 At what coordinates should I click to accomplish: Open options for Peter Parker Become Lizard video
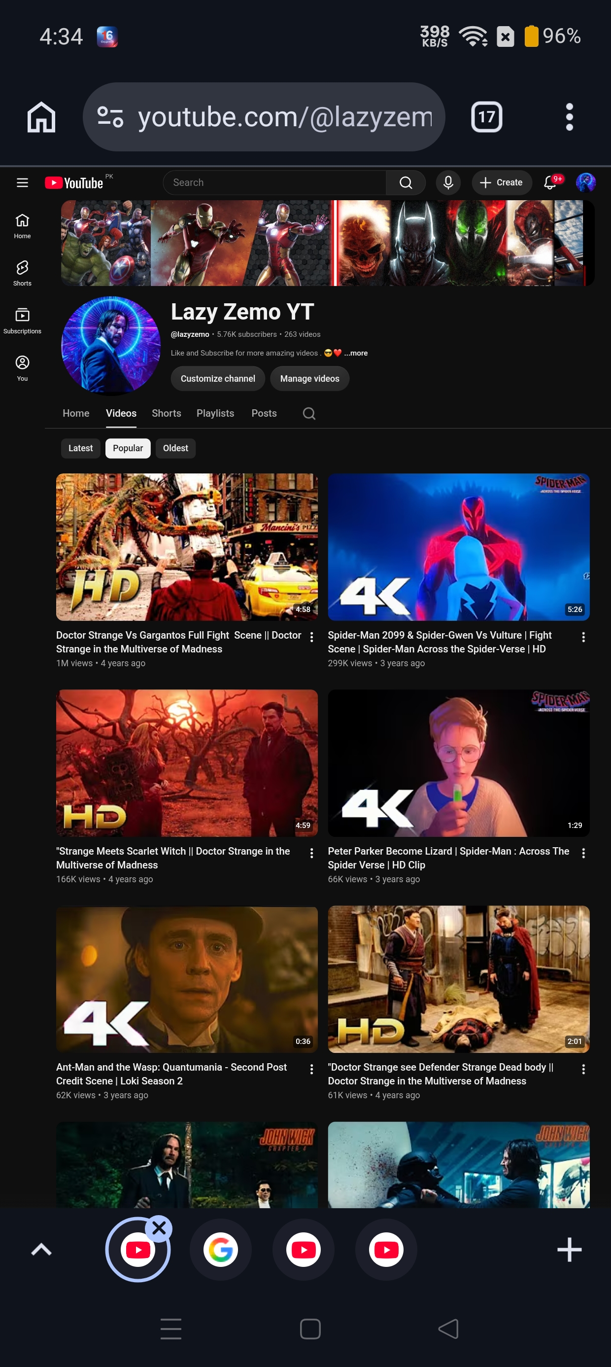click(583, 853)
